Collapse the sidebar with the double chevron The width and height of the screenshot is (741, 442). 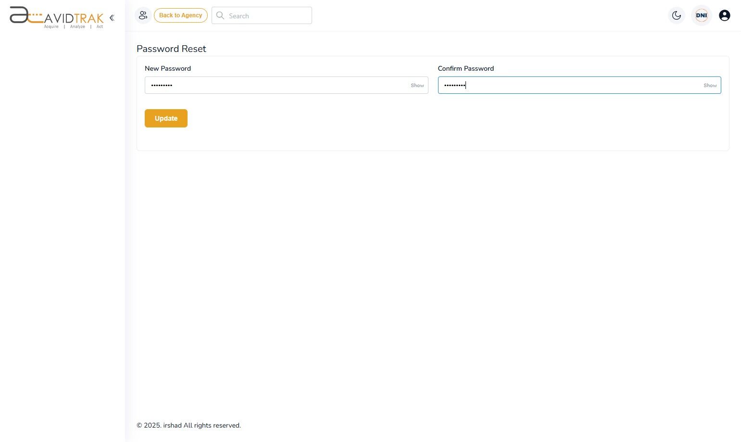point(112,17)
